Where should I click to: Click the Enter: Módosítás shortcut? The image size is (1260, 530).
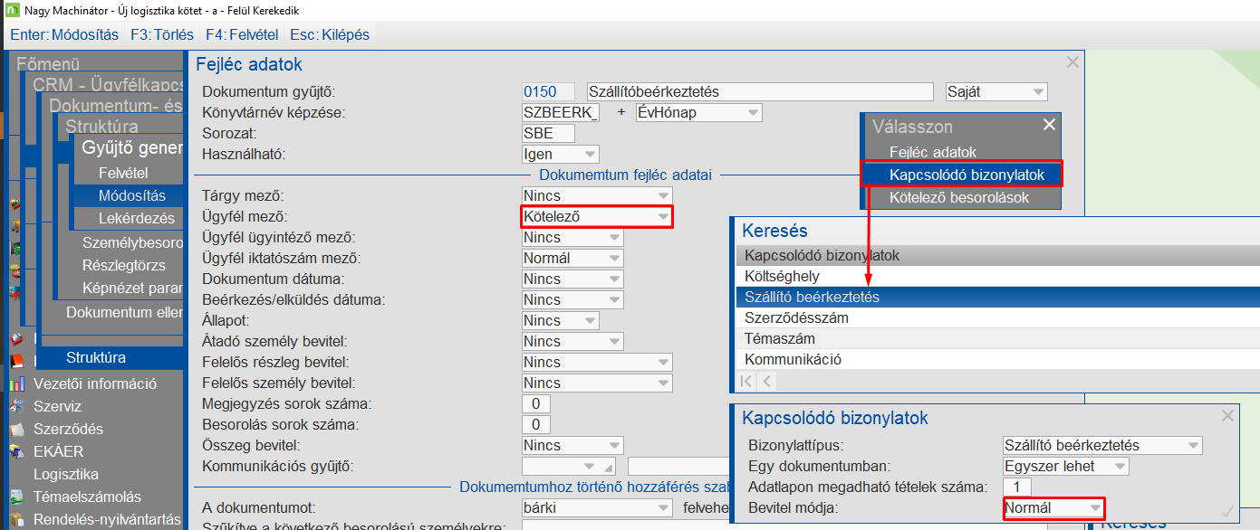point(64,35)
